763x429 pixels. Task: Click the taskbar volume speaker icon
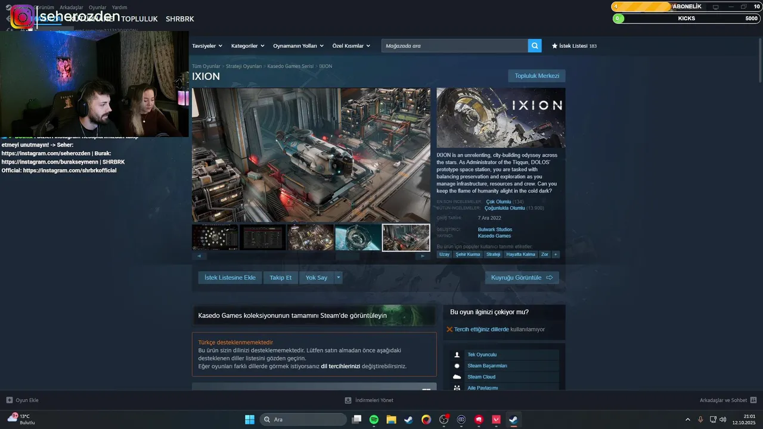tap(723, 419)
